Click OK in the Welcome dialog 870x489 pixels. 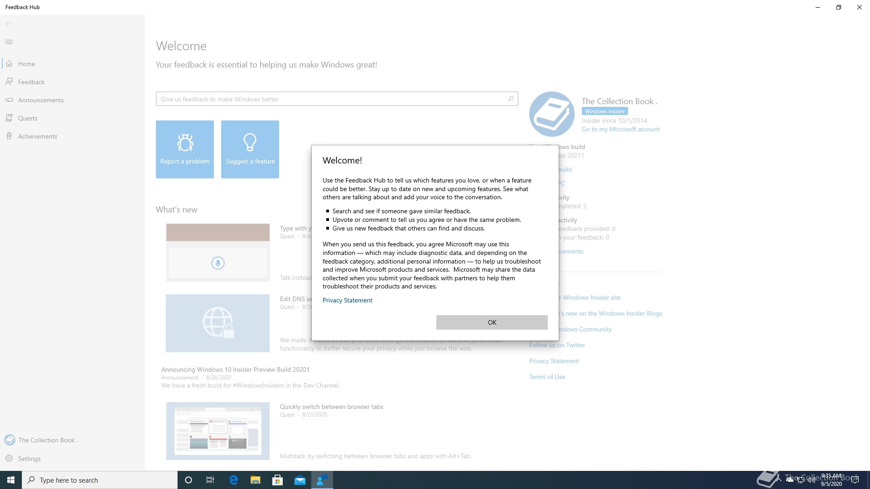[492, 322]
